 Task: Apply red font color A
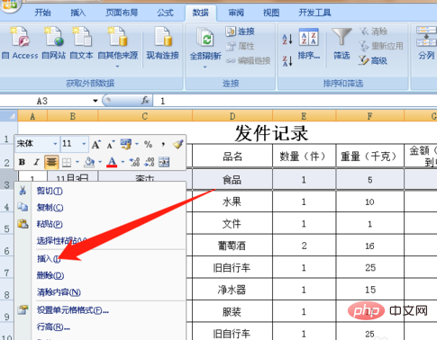112,162
